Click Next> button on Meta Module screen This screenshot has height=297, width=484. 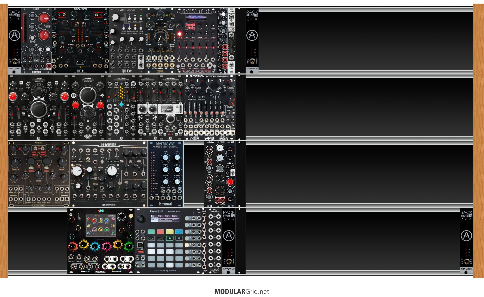click(x=112, y=216)
